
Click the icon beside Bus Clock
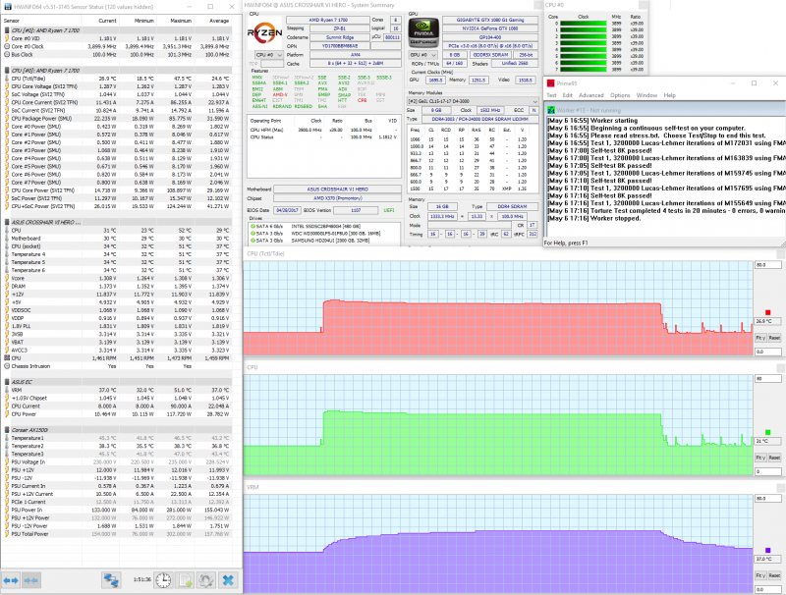coord(7,55)
